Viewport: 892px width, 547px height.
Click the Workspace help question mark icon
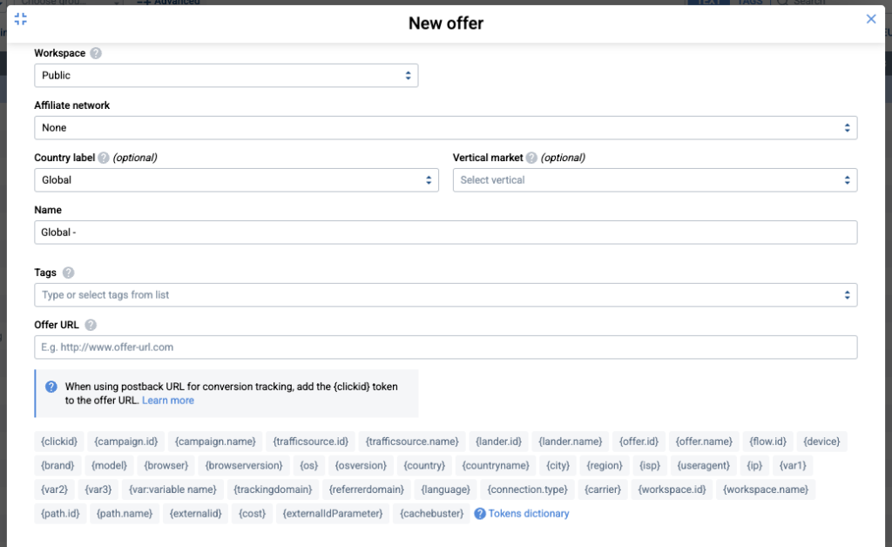coord(96,53)
